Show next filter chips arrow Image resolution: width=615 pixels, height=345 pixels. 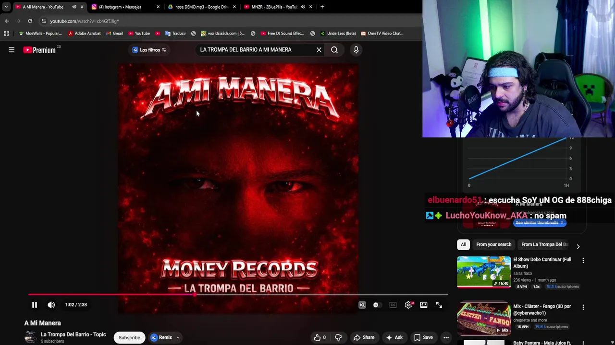coord(578,246)
